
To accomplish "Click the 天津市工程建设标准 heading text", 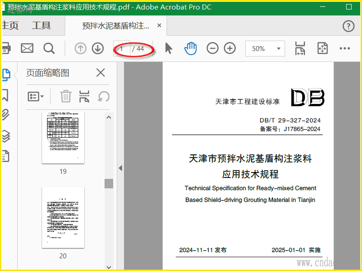I will pos(247,102).
